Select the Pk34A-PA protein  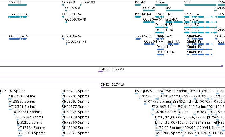tap(139, 39)
